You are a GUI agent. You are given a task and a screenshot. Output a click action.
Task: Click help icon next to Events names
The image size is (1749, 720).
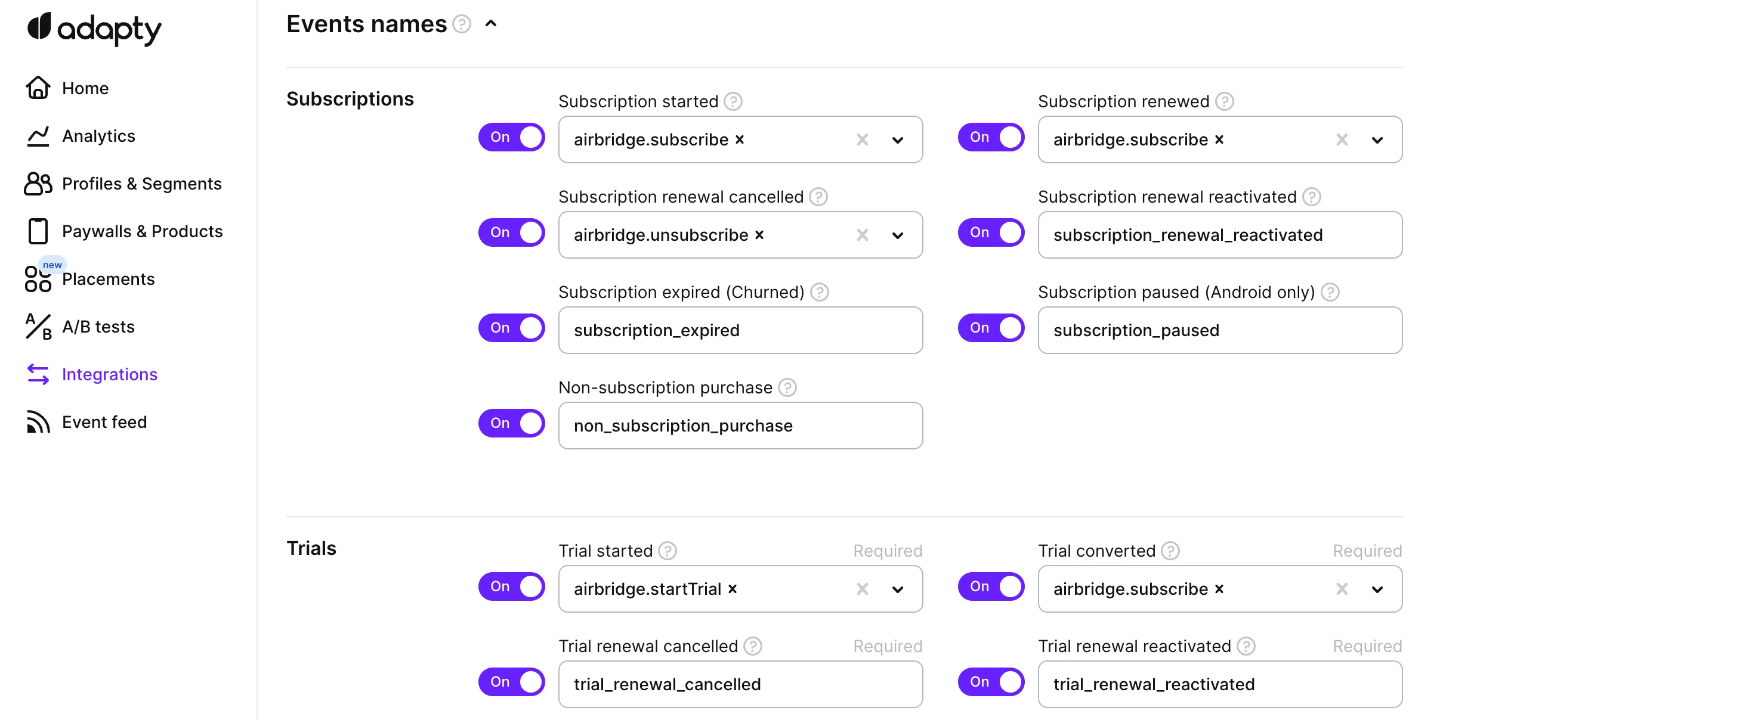pyautogui.click(x=462, y=24)
